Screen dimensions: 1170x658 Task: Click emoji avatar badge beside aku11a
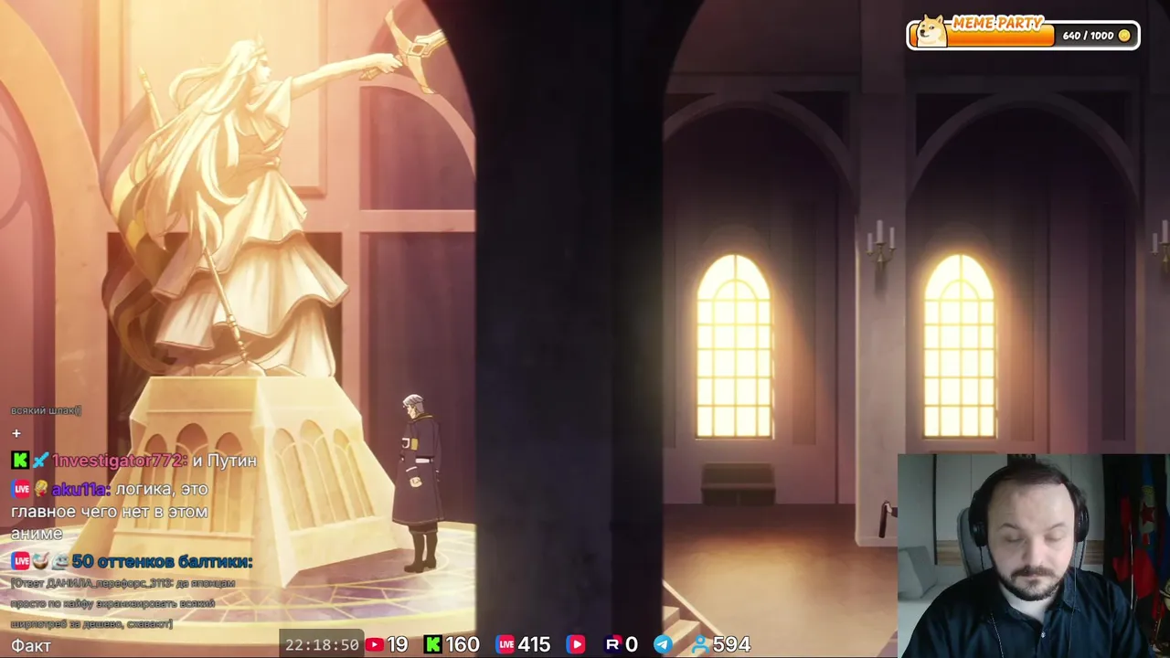point(41,489)
